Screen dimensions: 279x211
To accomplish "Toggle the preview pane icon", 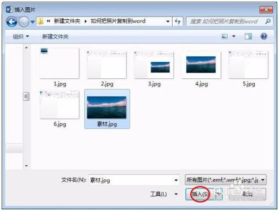I will (x=248, y=36).
